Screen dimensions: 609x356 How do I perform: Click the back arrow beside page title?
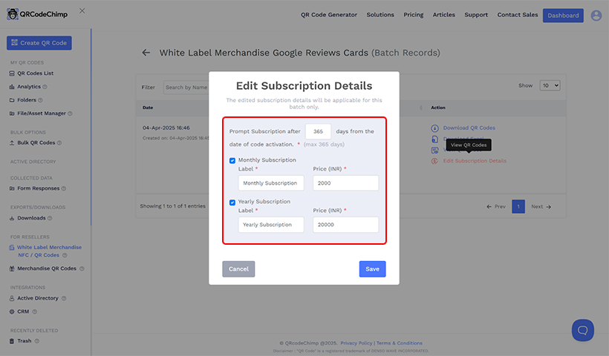pyautogui.click(x=146, y=53)
